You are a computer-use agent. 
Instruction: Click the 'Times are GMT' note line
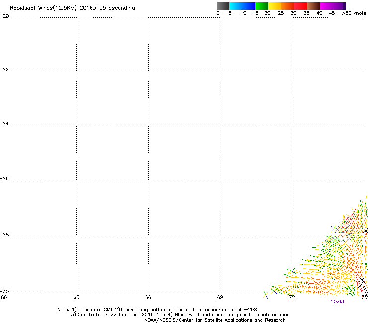[x=157, y=310]
